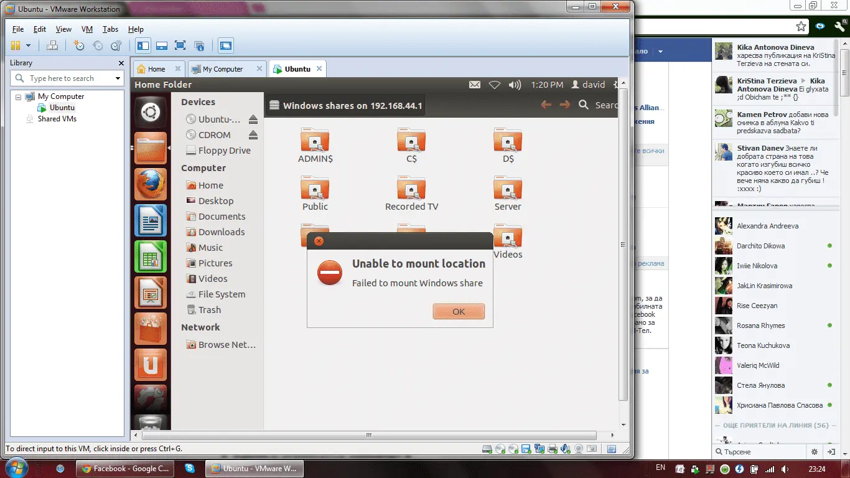Viewport: 850px width, 478px height.
Task: Click the VM vertical scrollbar
Action: (x=624, y=245)
